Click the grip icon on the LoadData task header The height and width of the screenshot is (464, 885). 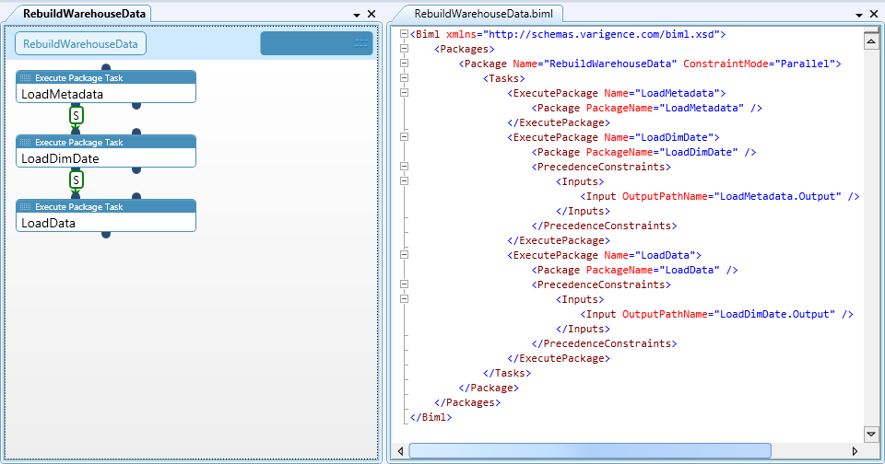(26, 207)
